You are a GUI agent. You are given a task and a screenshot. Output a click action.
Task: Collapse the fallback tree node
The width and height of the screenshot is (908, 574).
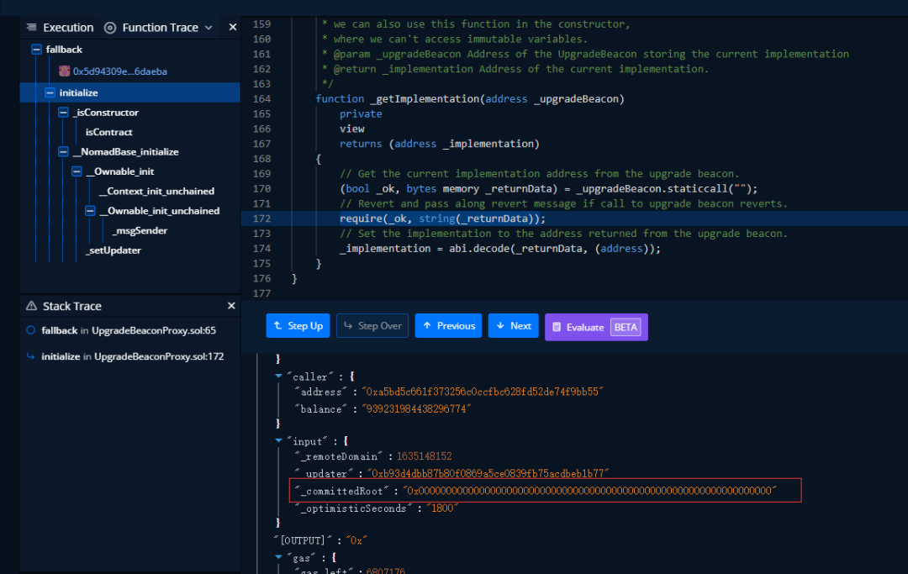pyautogui.click(x=36, y=50)
